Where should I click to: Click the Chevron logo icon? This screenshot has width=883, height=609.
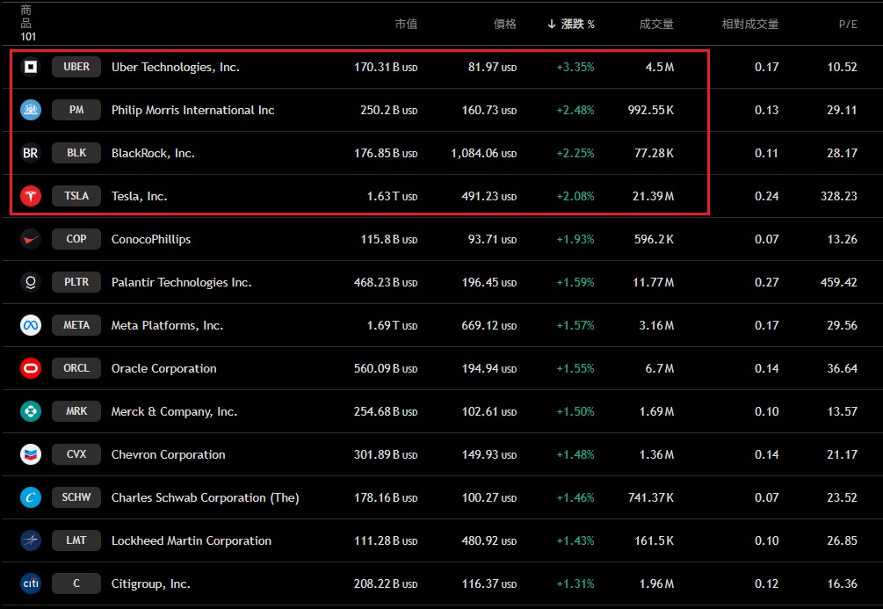coord(31,454)
